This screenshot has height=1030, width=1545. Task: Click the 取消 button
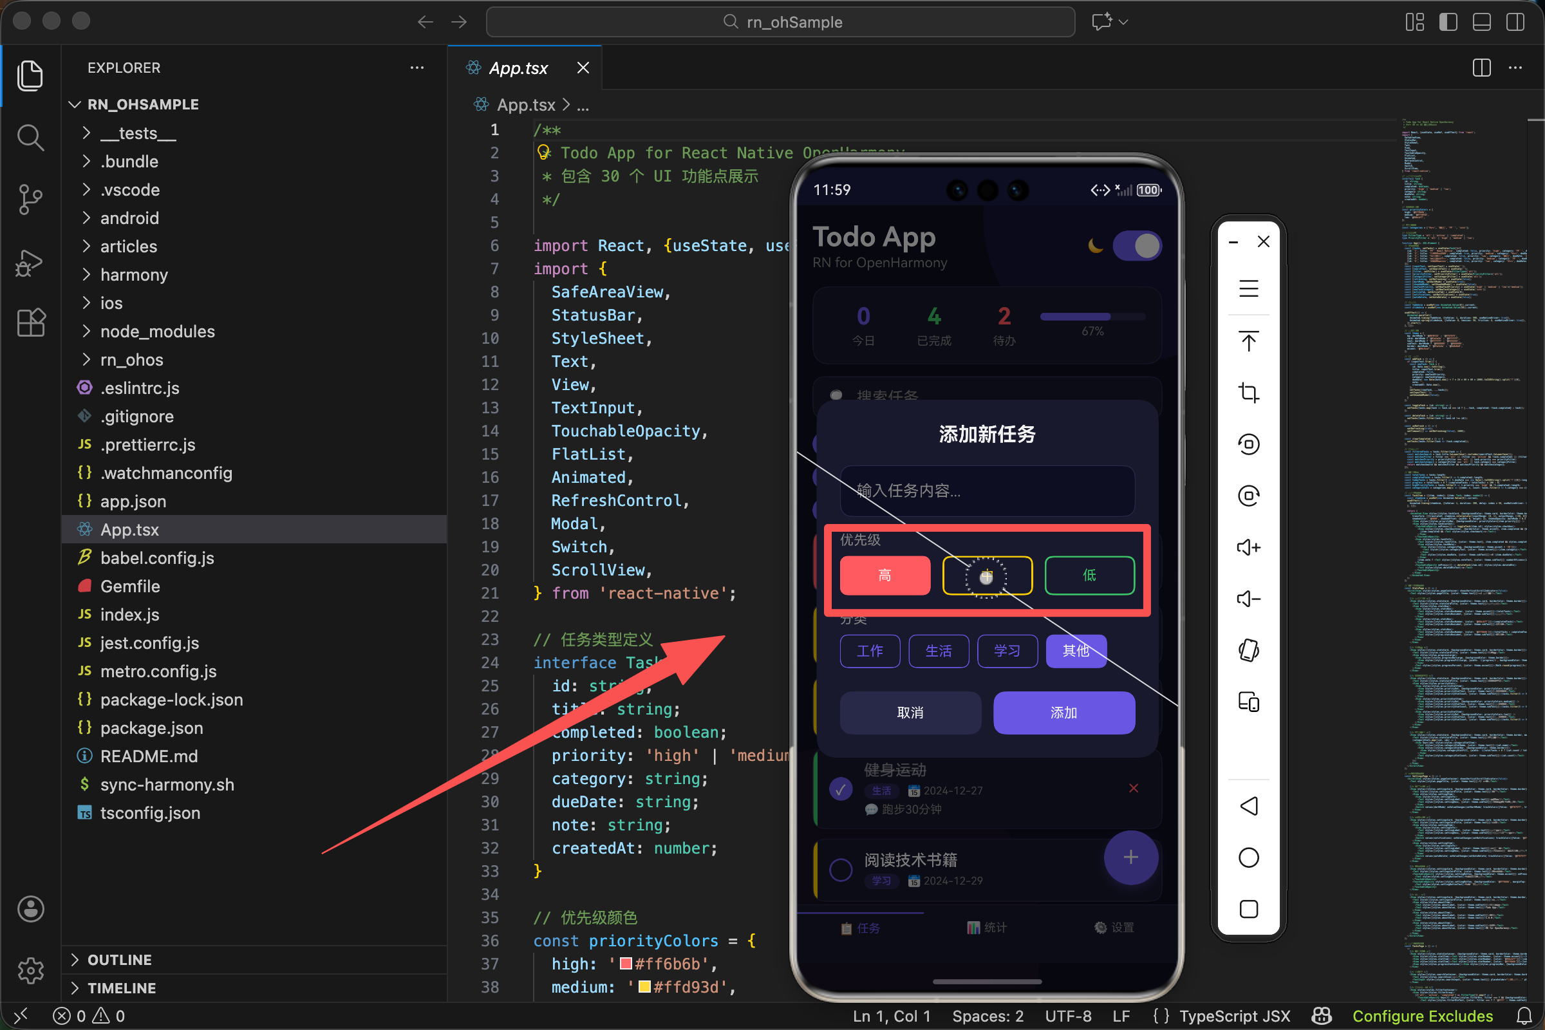pos(910,713)
